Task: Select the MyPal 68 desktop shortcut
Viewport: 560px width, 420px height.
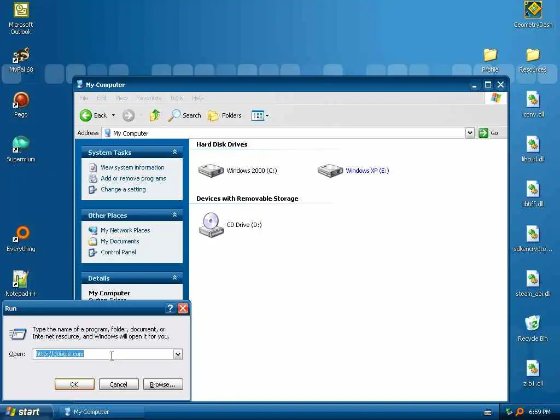Action: [21, 60]
